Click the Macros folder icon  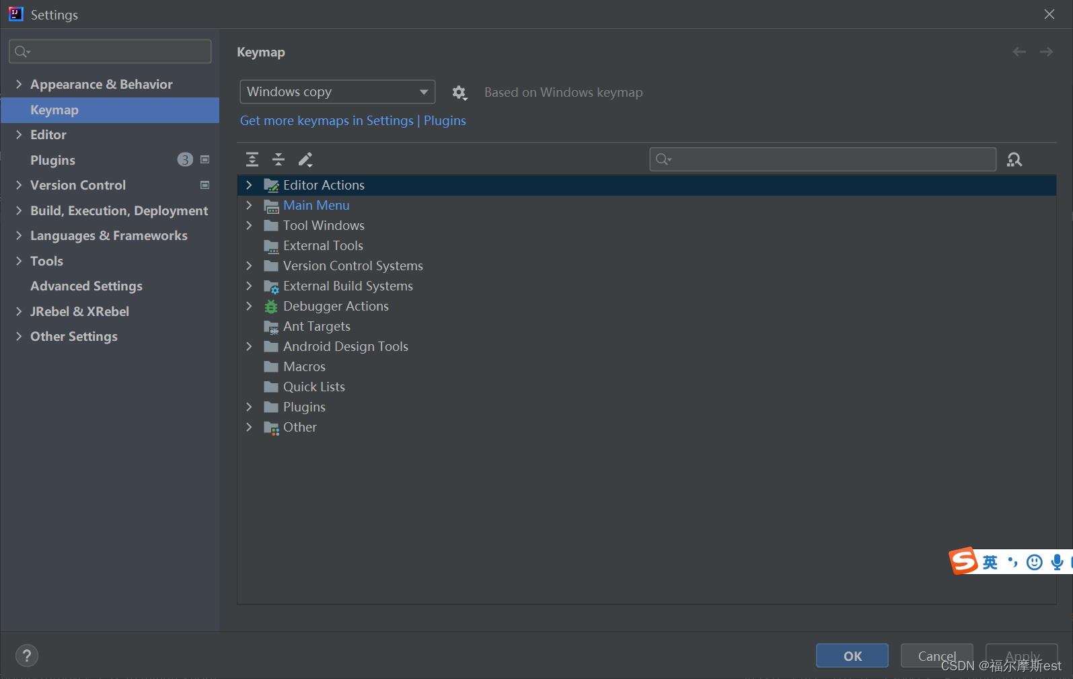271,366
